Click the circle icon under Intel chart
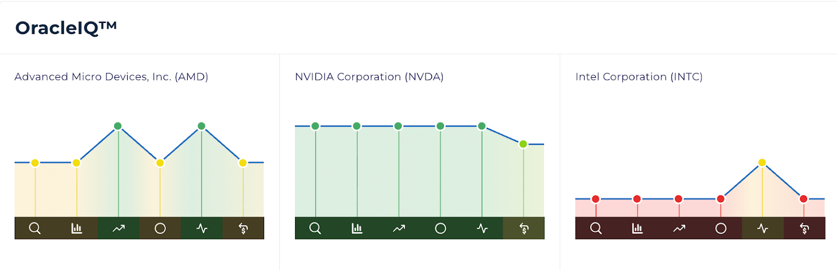This screenshot has height=270, width=837. point(721,228)
